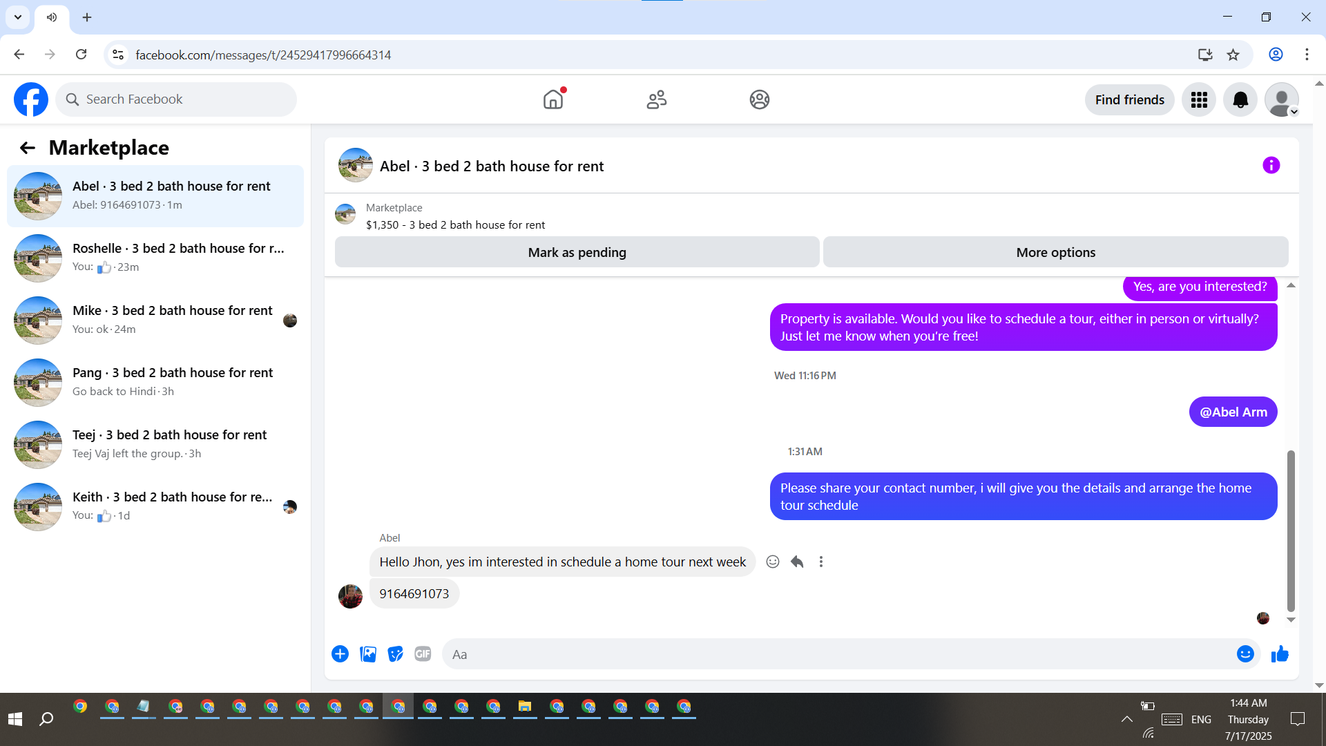Show hidden system tray icons

(x=1127, y=719)
